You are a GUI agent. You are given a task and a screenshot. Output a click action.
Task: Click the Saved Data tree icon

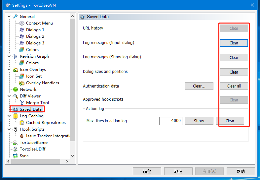[x=16, y=109]
